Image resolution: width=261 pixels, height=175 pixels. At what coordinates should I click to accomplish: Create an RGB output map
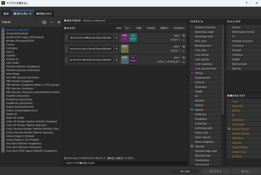pyautogui.click(x=139, y=28)
